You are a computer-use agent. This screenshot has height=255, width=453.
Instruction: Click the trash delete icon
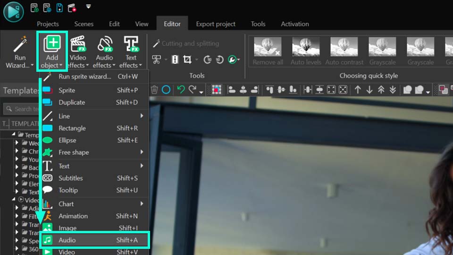(154, 90)
